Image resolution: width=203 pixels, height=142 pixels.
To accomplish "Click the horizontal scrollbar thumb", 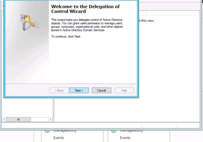I will tap(19, 119).
